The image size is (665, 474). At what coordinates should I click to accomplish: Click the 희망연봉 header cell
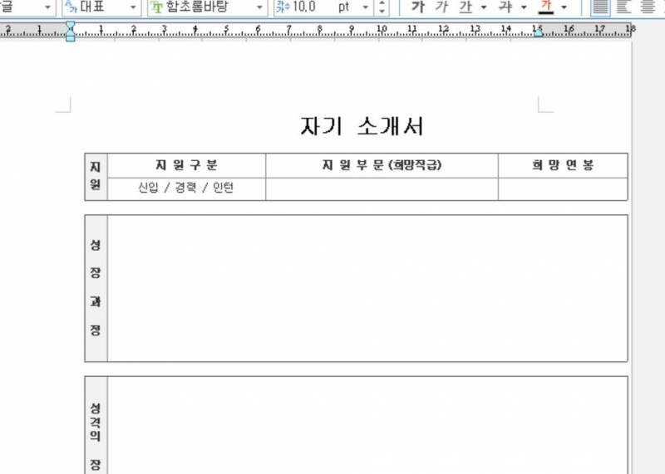click(x=563, y=165)
